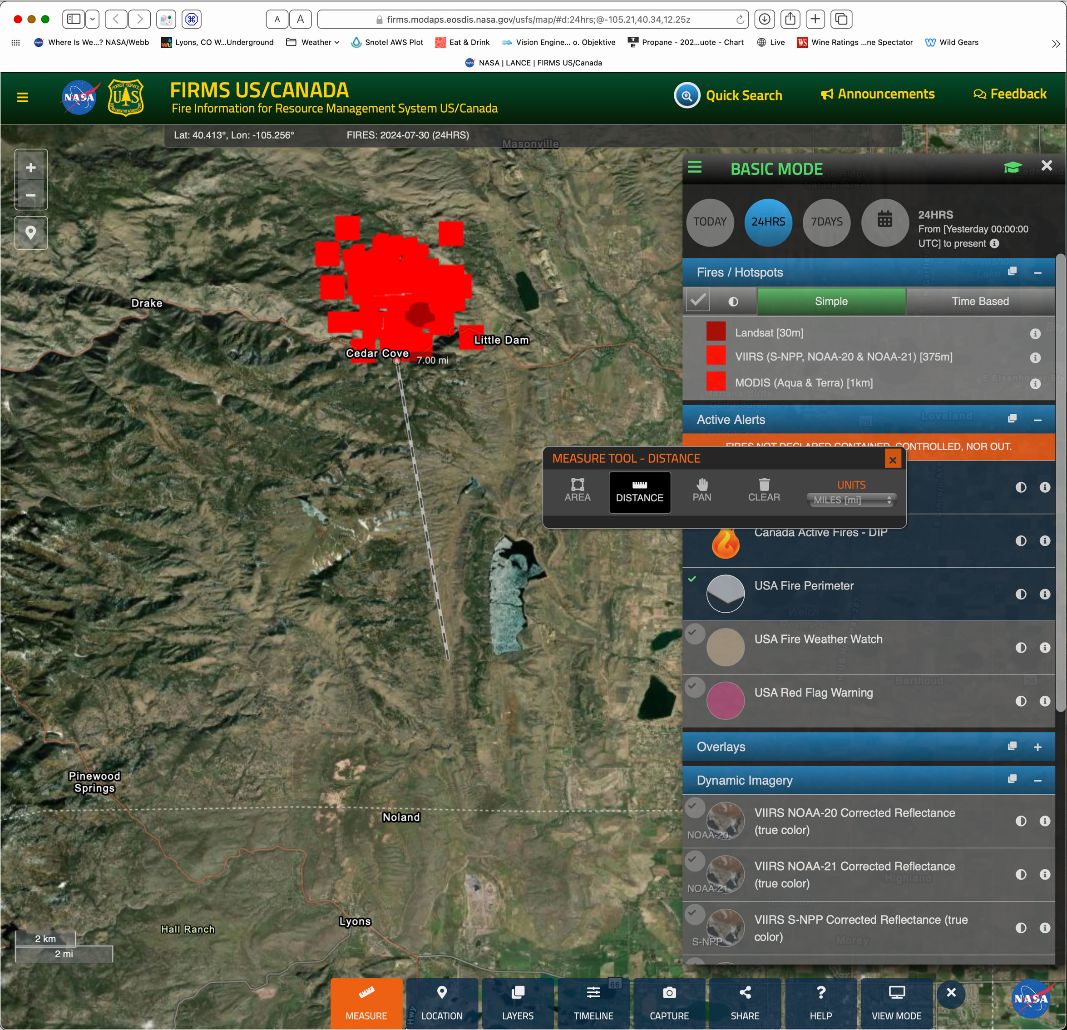Image resolution: width=1067 pixels, height=1030 pixels.
Task: Click the Landsat 30m color swatch
Action: (x=716, y=332)
